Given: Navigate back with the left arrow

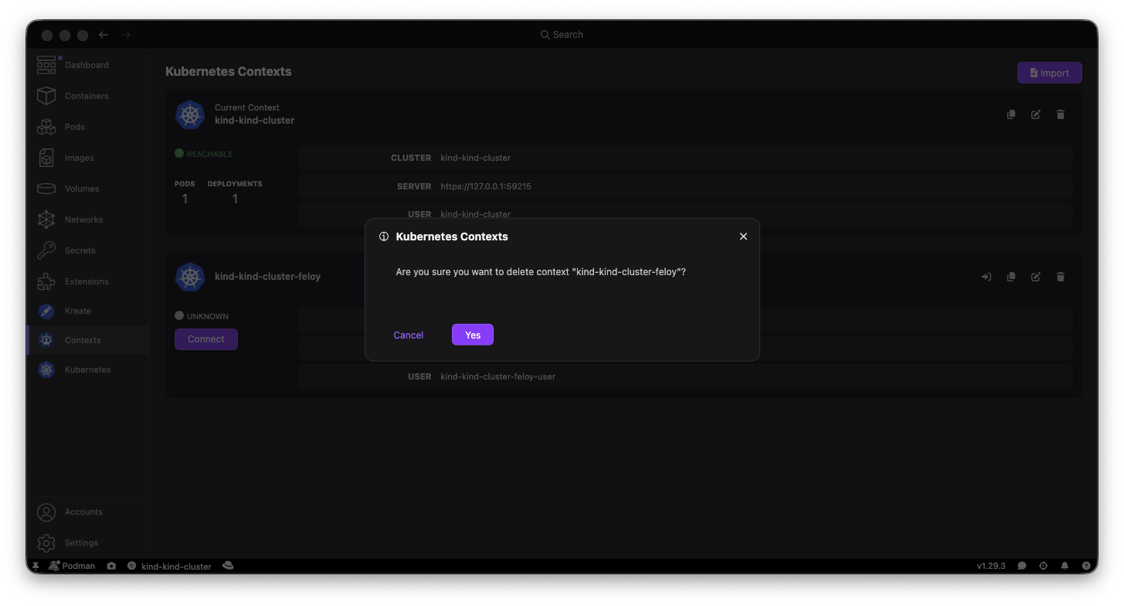Looking at the screenshot, I should point(104,35).
